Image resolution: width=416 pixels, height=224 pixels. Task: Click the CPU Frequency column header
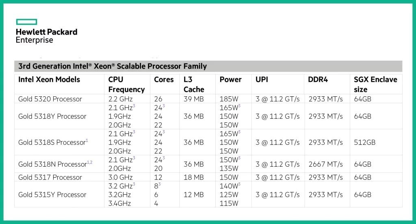coord(127,85)
